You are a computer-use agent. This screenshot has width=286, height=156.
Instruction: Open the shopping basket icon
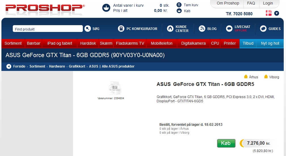coord(106,8)
